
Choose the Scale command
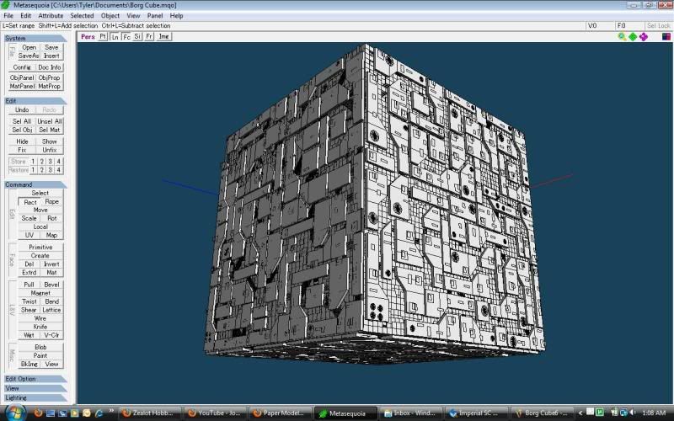[29, 218]
